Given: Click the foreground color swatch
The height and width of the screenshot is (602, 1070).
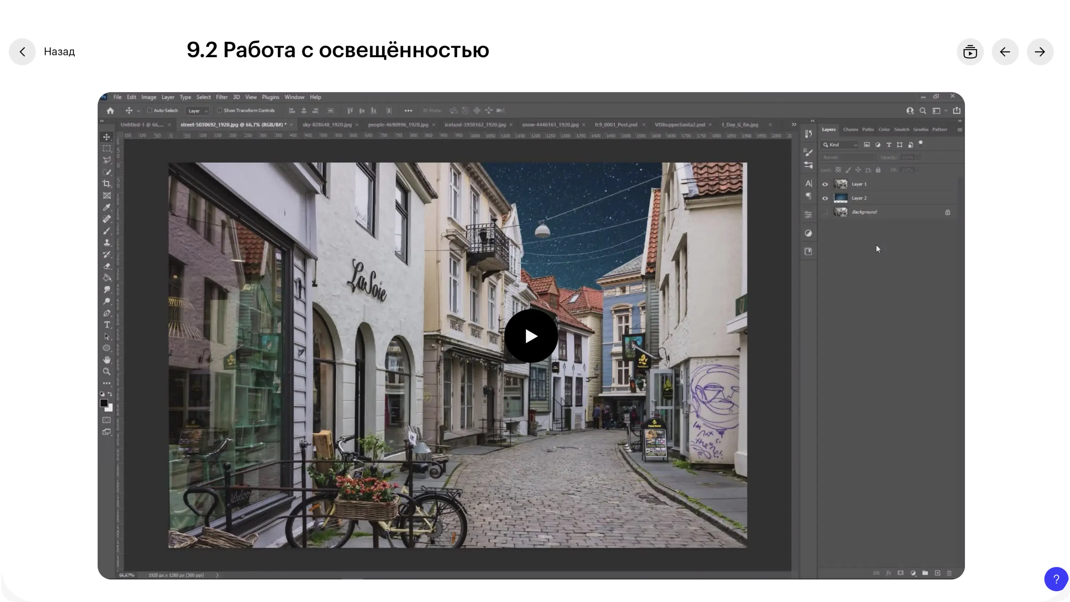Looking at the screenshot, I should tap(104, 403).
